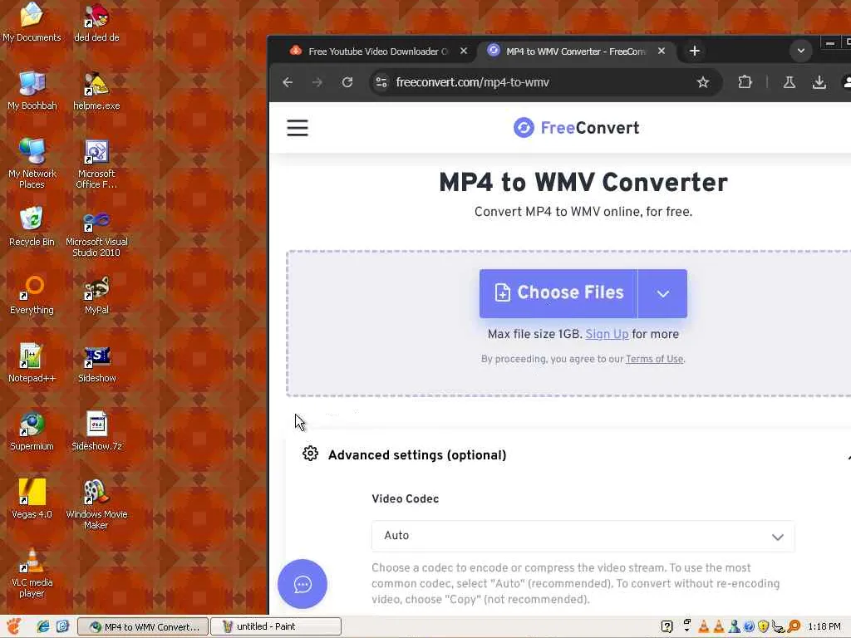851x638 pixels.
Task: Open the browser downloads icon
Action: [819, 82]
